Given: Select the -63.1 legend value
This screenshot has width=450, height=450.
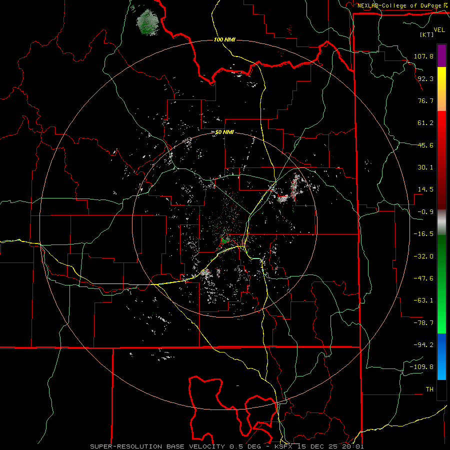Looking at the screenshot, I should coord(423,300).
